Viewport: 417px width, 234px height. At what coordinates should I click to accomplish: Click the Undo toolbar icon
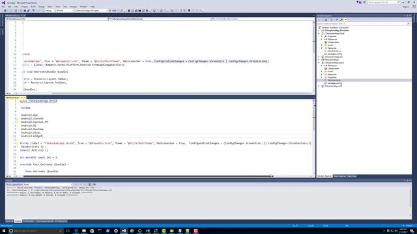click(33, 10)
